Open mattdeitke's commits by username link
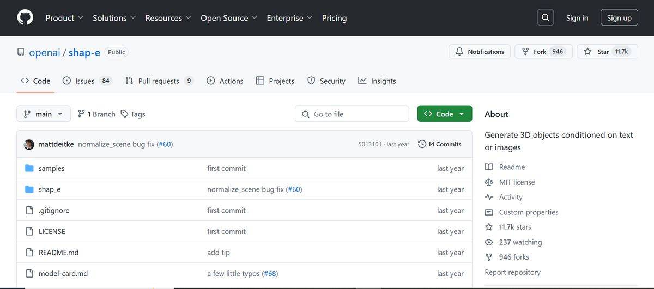This screenshot has height=289, width=654. coord(56,144)
